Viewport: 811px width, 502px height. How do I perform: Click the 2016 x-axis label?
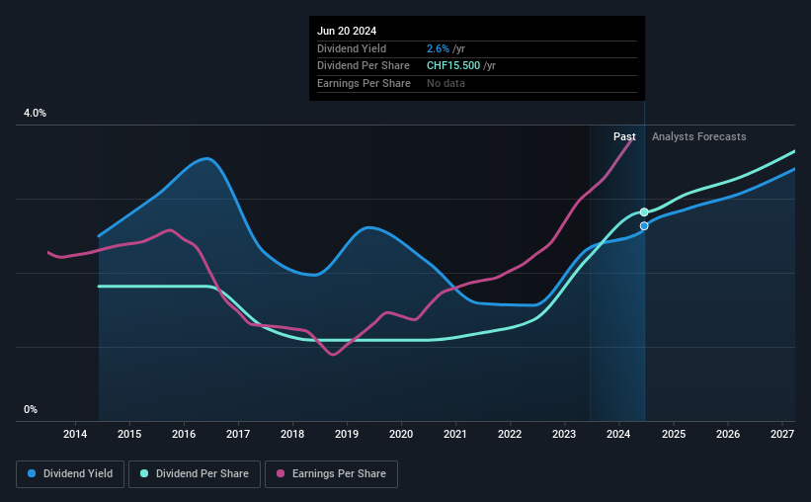click(x=184, y=434)
